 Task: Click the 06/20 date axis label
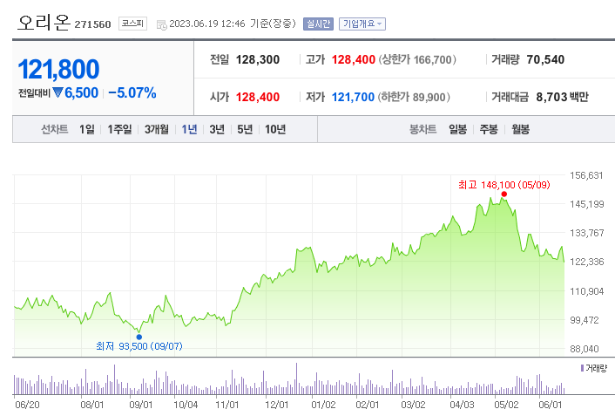point(27,405)
